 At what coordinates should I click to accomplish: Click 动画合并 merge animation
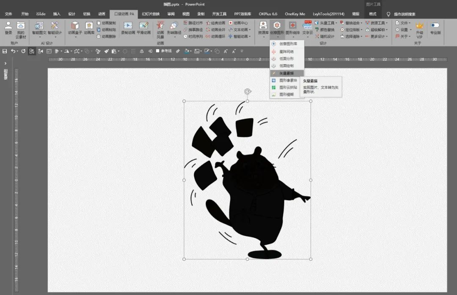216,30
